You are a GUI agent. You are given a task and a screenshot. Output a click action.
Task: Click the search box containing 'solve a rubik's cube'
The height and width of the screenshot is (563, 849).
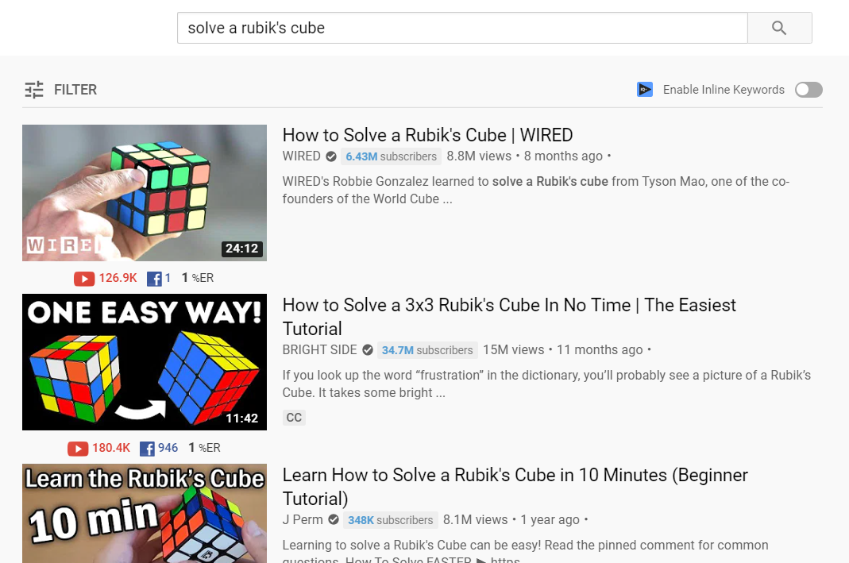click(x=462, y=28)
